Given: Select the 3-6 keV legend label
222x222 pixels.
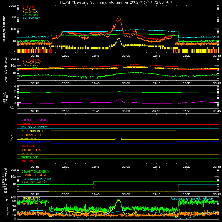Looking at the screenshot, I should tap(29, 7).
